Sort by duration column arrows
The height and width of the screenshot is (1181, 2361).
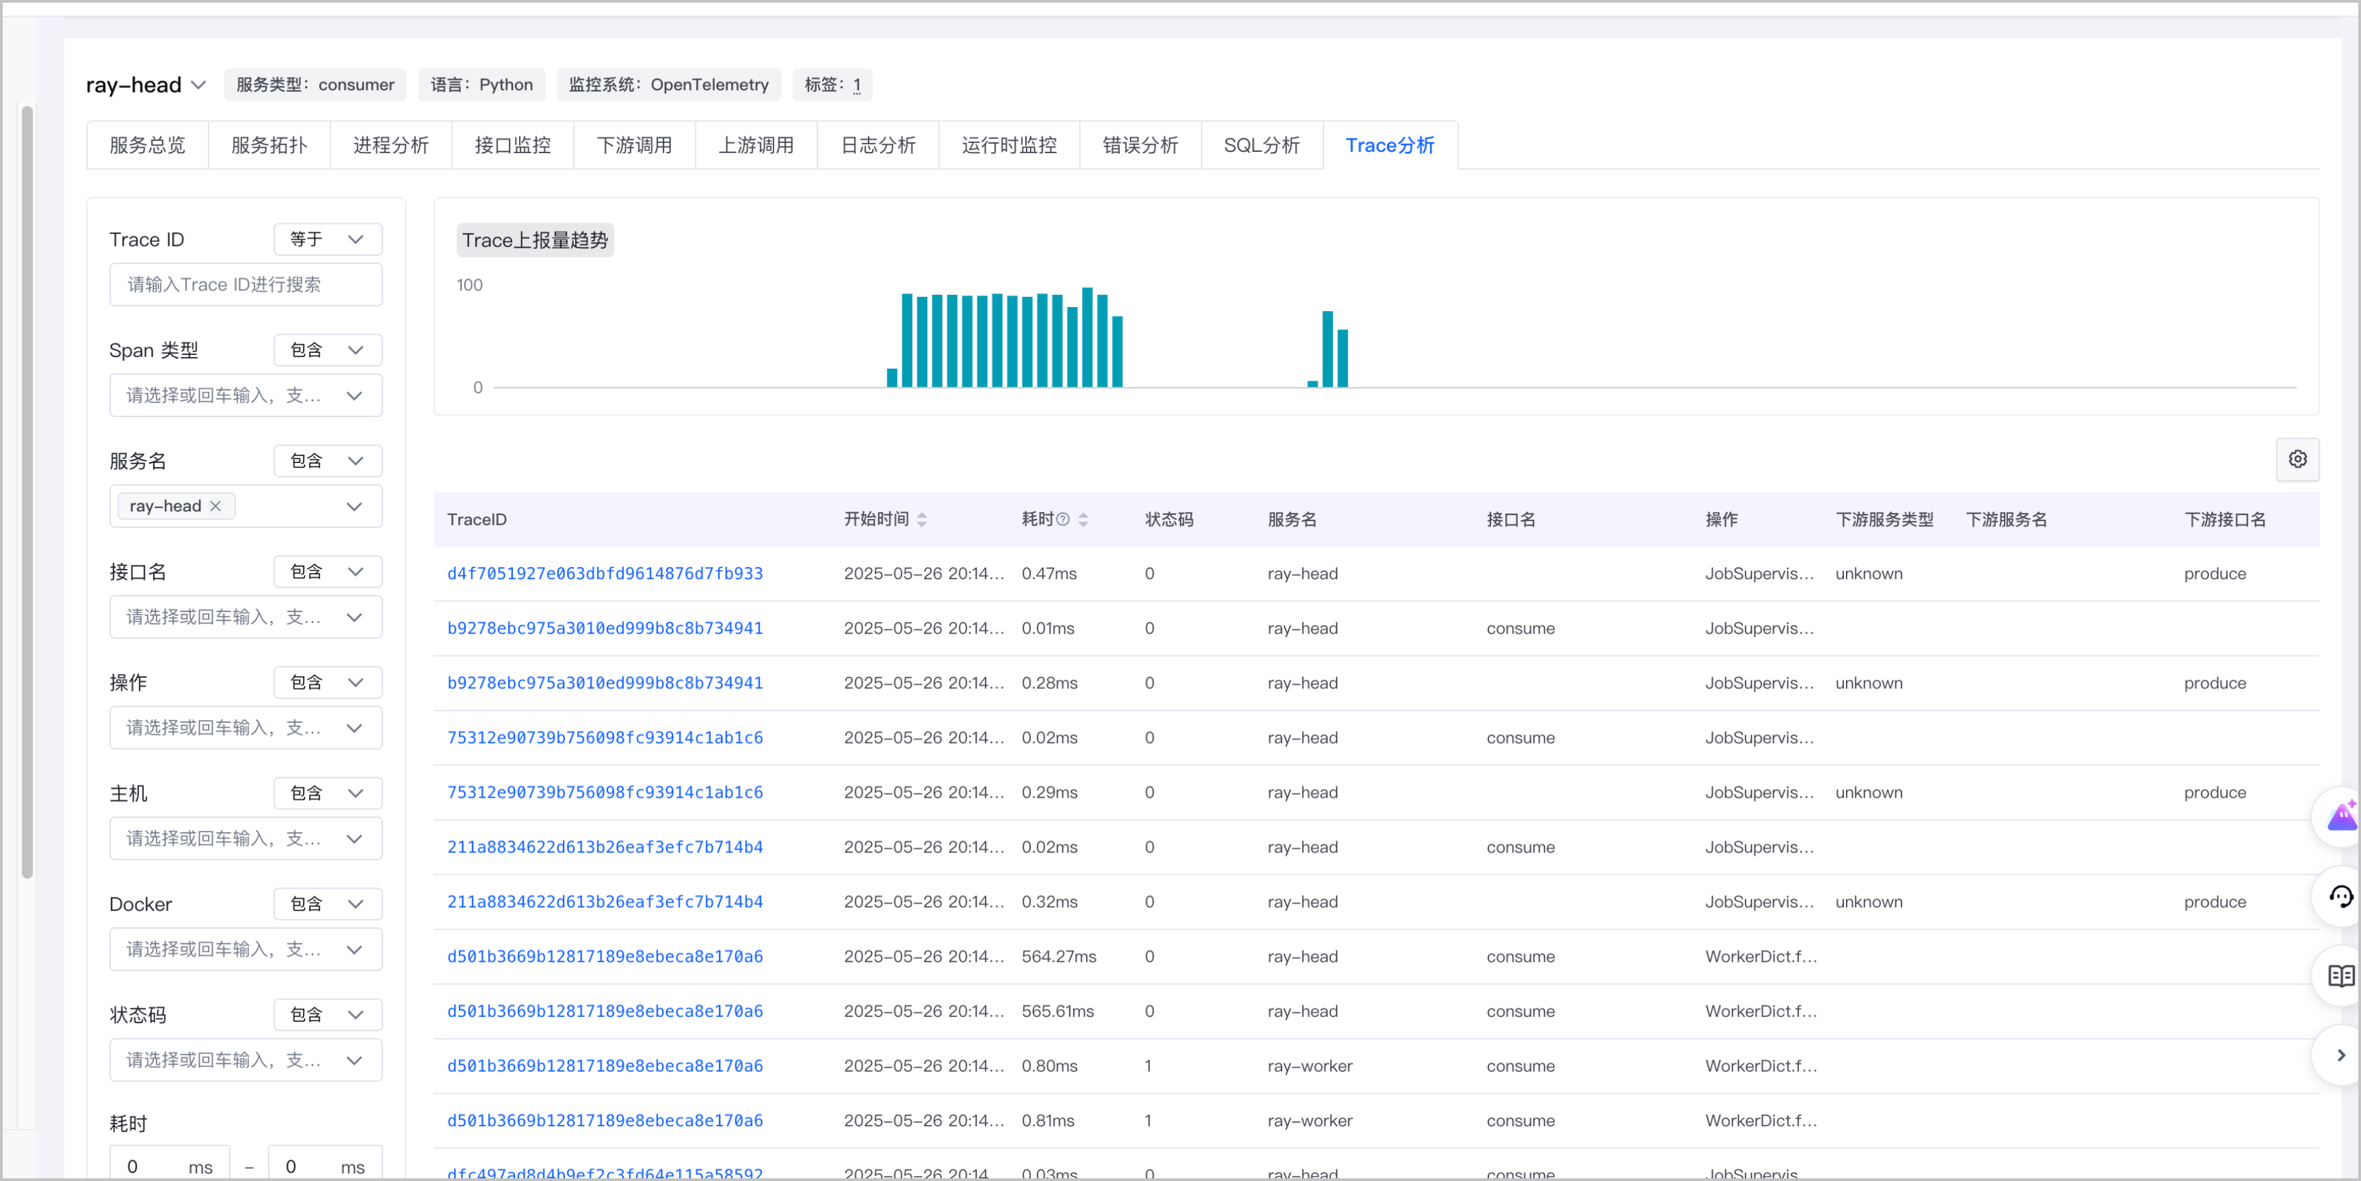pos(1083,520)
